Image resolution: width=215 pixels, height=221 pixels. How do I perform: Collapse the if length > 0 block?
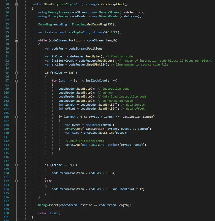[16, 117]
